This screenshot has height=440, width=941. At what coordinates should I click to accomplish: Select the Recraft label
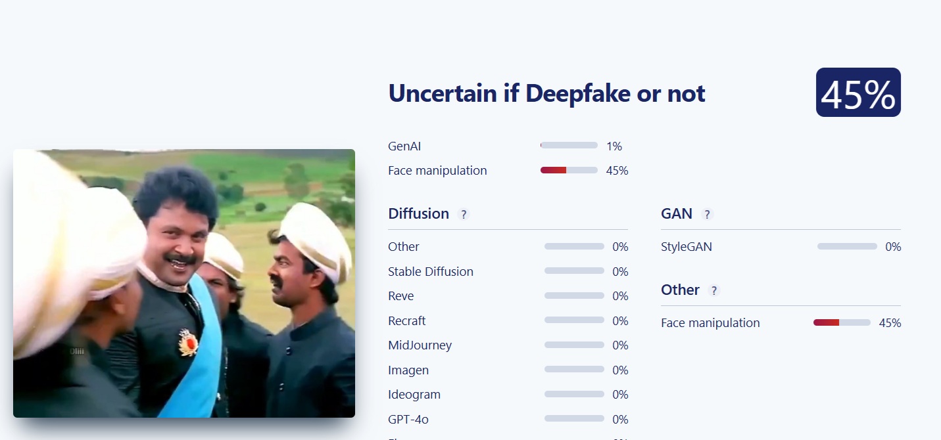(x=407, y=321)
